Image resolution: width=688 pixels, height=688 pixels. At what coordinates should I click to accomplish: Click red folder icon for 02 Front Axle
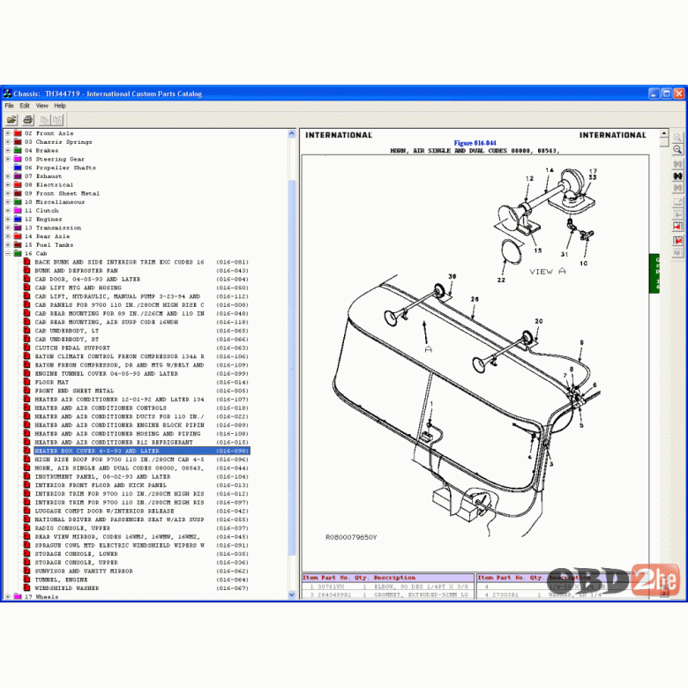tap(18, 133)
